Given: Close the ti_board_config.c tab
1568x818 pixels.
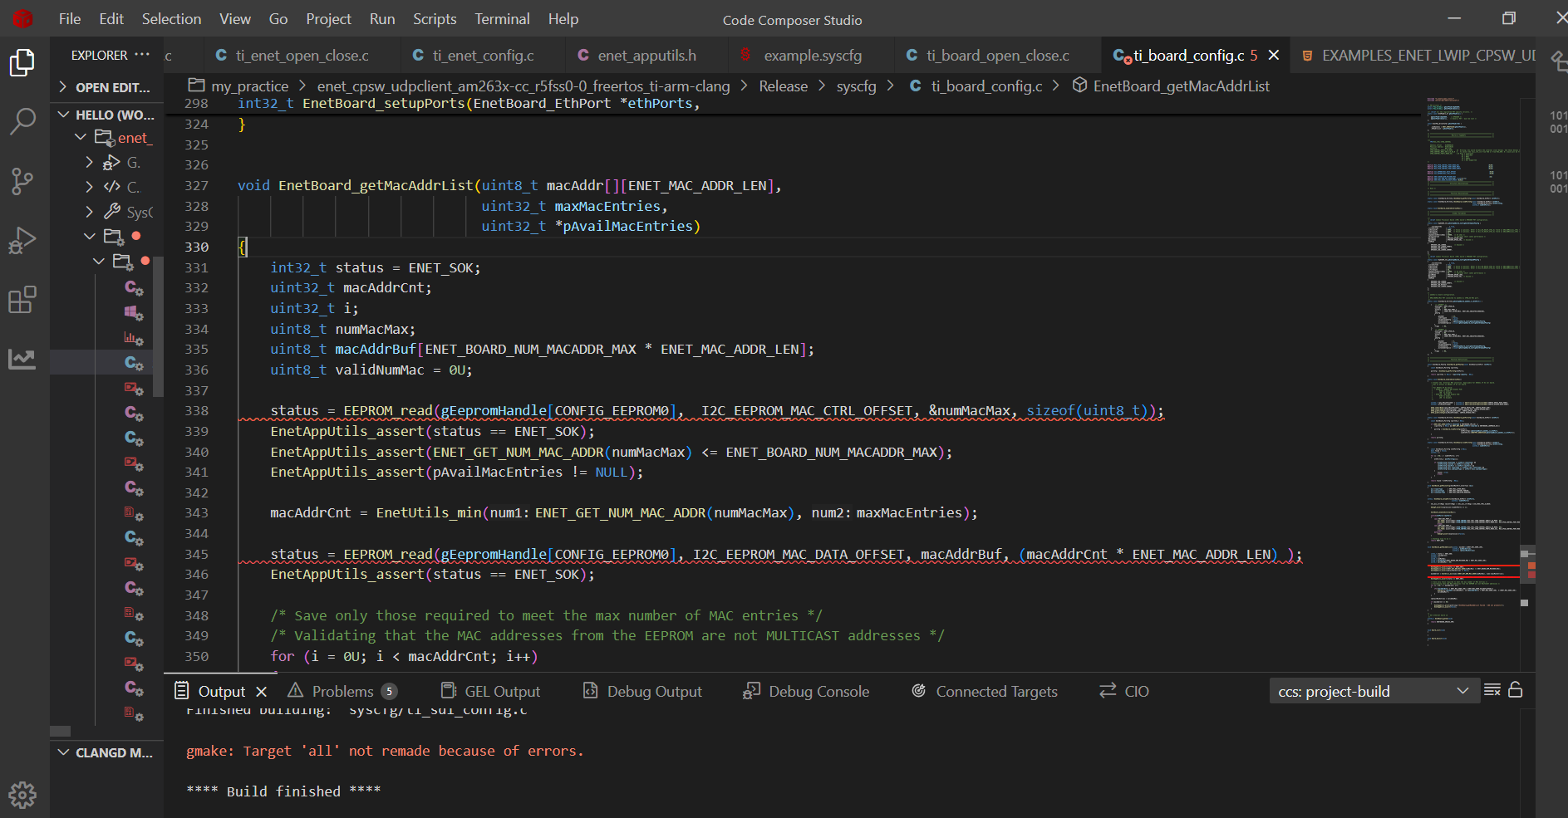Looking at the screenshot, I should click(1274, 56).
